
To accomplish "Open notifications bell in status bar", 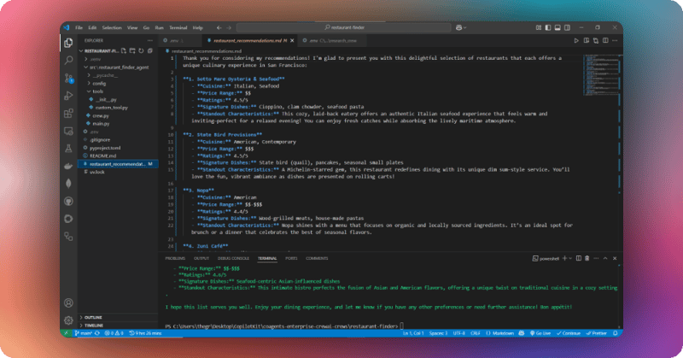I will click(x=616, y=333).
